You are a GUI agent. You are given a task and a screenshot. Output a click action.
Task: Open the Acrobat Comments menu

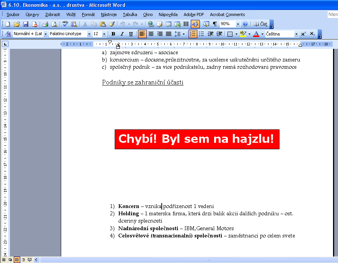point(227,15)
